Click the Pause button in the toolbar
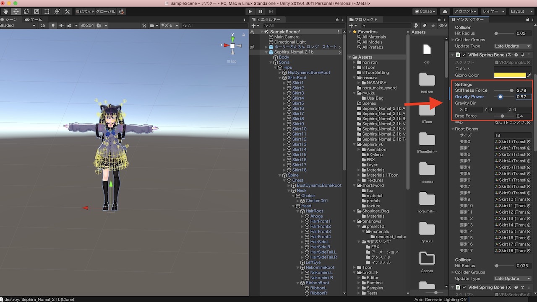The width and height of the screenshot is (537, 302). (261, 12)
